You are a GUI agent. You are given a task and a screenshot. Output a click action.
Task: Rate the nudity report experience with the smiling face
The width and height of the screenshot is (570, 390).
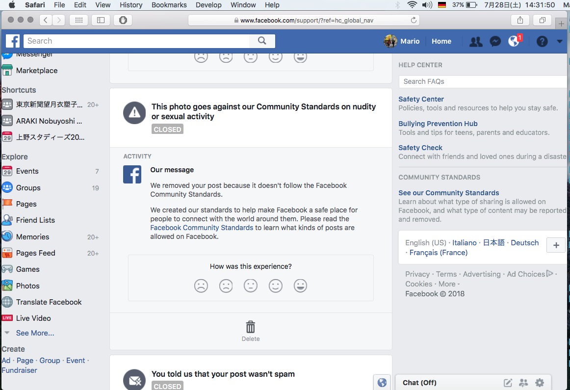tap(276, 286)
